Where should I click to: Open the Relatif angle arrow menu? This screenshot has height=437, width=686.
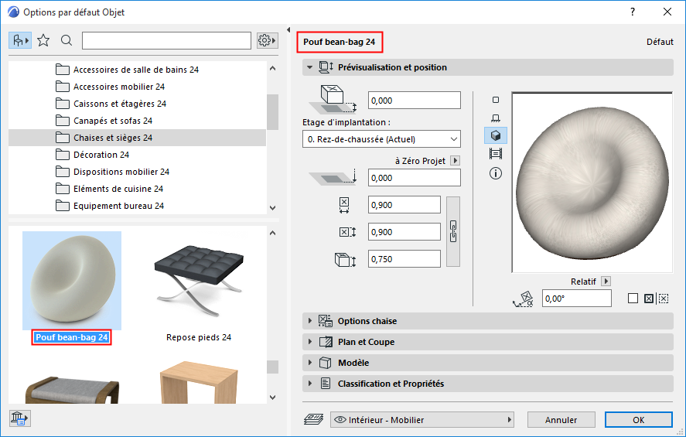click(x=606, y=282)
